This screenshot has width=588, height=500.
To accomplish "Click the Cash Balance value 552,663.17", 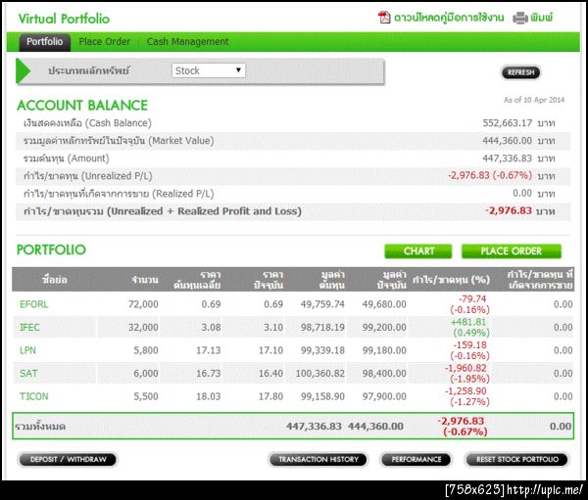I will tap(507, 123).
